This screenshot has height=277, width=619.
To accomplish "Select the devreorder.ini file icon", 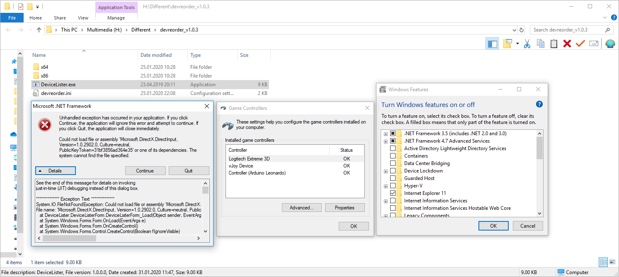I will point(36,93).
